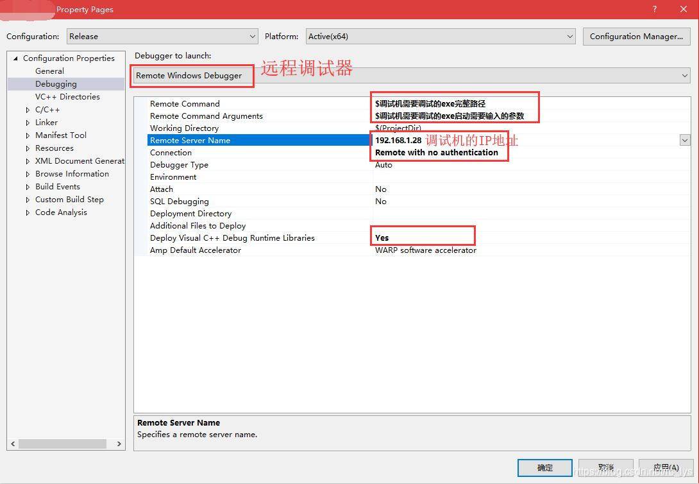Open the Platform dropdown showing Active(x64)
Viewport: 699px width, 484px height.
[x=441, y=37]
